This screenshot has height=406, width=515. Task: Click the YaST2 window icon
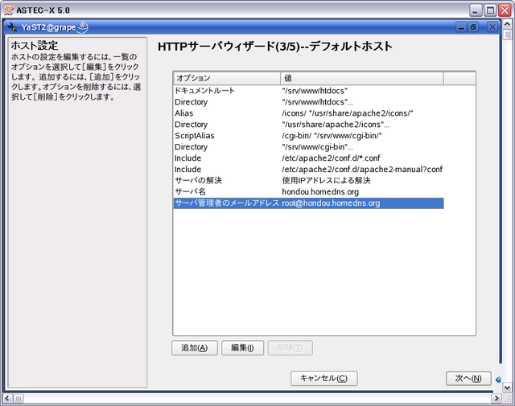click(12, 27)
